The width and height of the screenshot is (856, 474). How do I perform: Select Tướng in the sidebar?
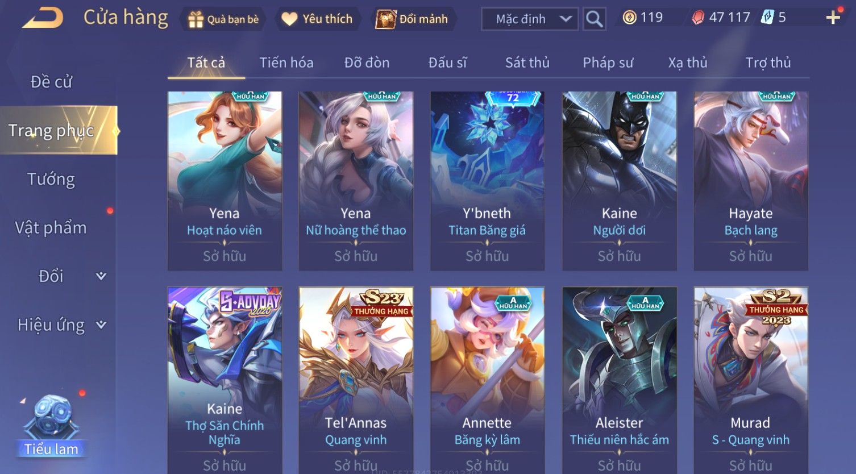(x=51, y=180)
